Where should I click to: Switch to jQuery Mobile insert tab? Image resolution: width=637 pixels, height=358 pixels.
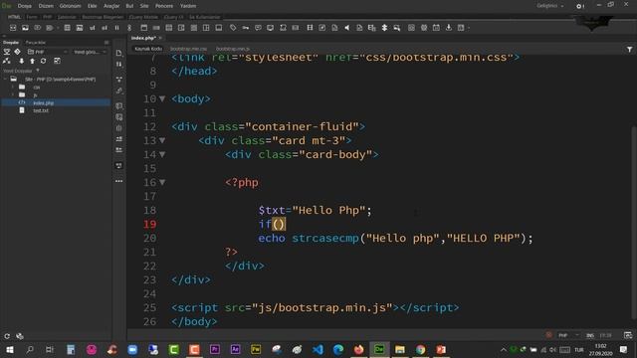pyautogui.click(x=143, y=17)
